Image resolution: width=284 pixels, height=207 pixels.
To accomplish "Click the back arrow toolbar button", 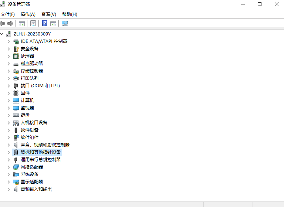I will coord(2,23).
